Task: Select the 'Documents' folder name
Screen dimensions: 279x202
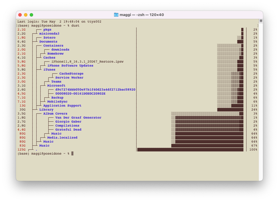Action: 48,42
